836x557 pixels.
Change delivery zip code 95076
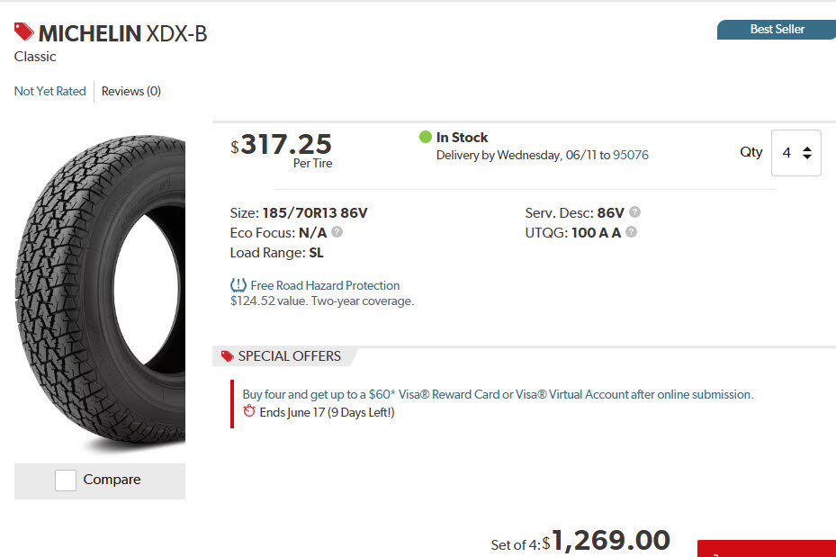(630, 155)
